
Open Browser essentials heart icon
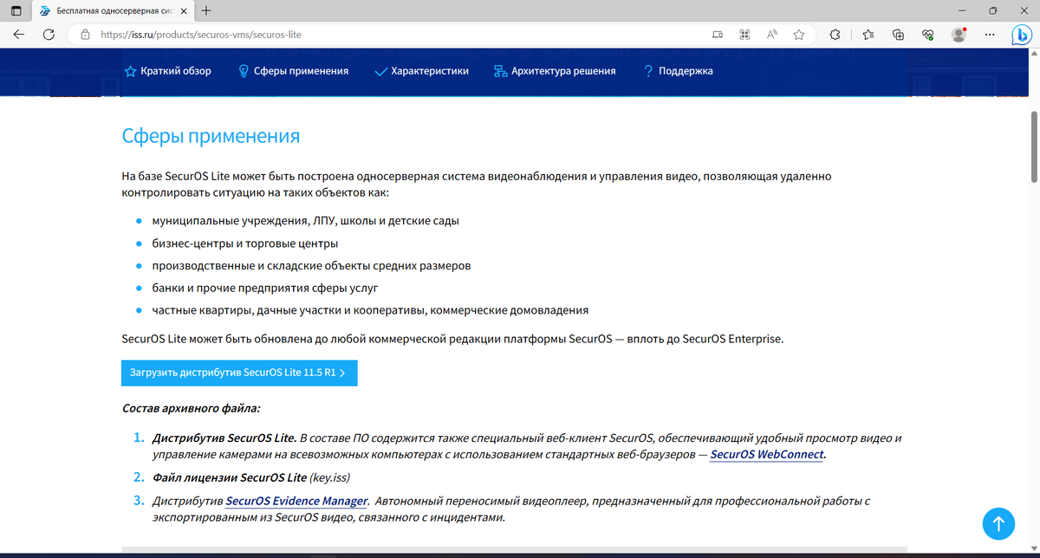pyautogui.click(x=927, y=36)
